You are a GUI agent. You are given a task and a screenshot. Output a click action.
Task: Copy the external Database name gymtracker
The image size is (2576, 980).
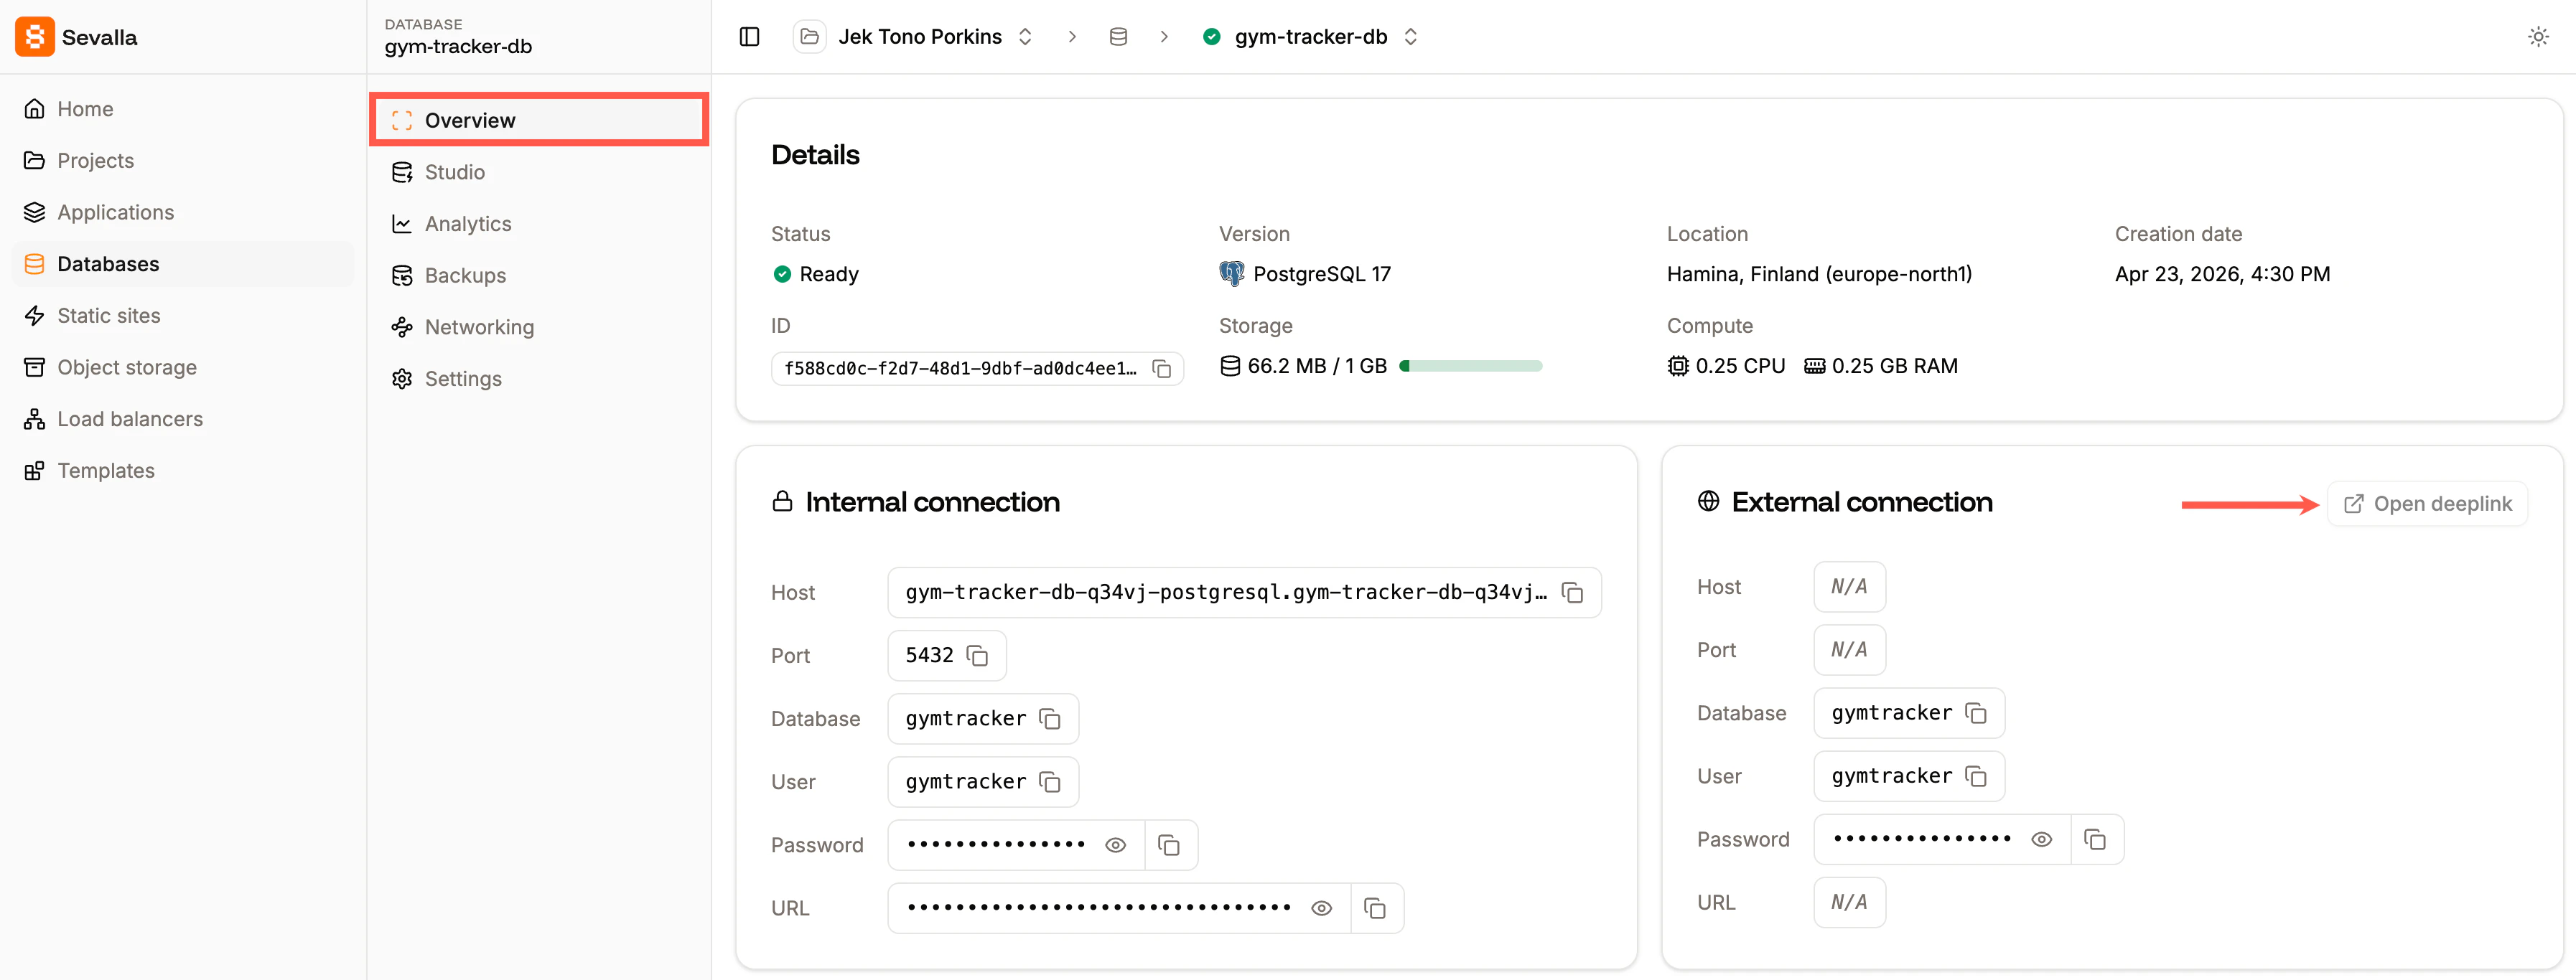(1975, 712)
